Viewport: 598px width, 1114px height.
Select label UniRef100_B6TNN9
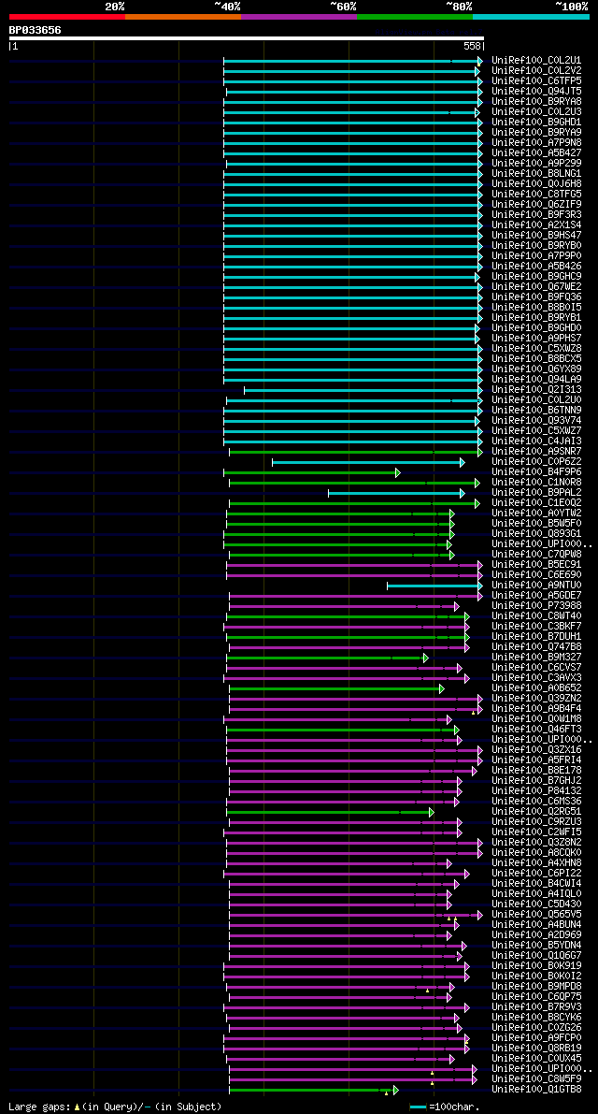pyautogui.click(x=536, y=412)
